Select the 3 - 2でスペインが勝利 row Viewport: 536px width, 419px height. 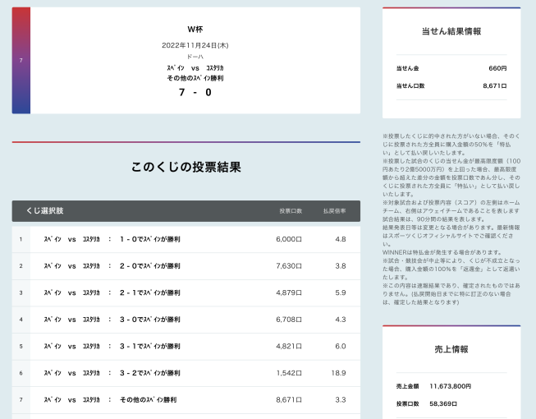(186, 373)
